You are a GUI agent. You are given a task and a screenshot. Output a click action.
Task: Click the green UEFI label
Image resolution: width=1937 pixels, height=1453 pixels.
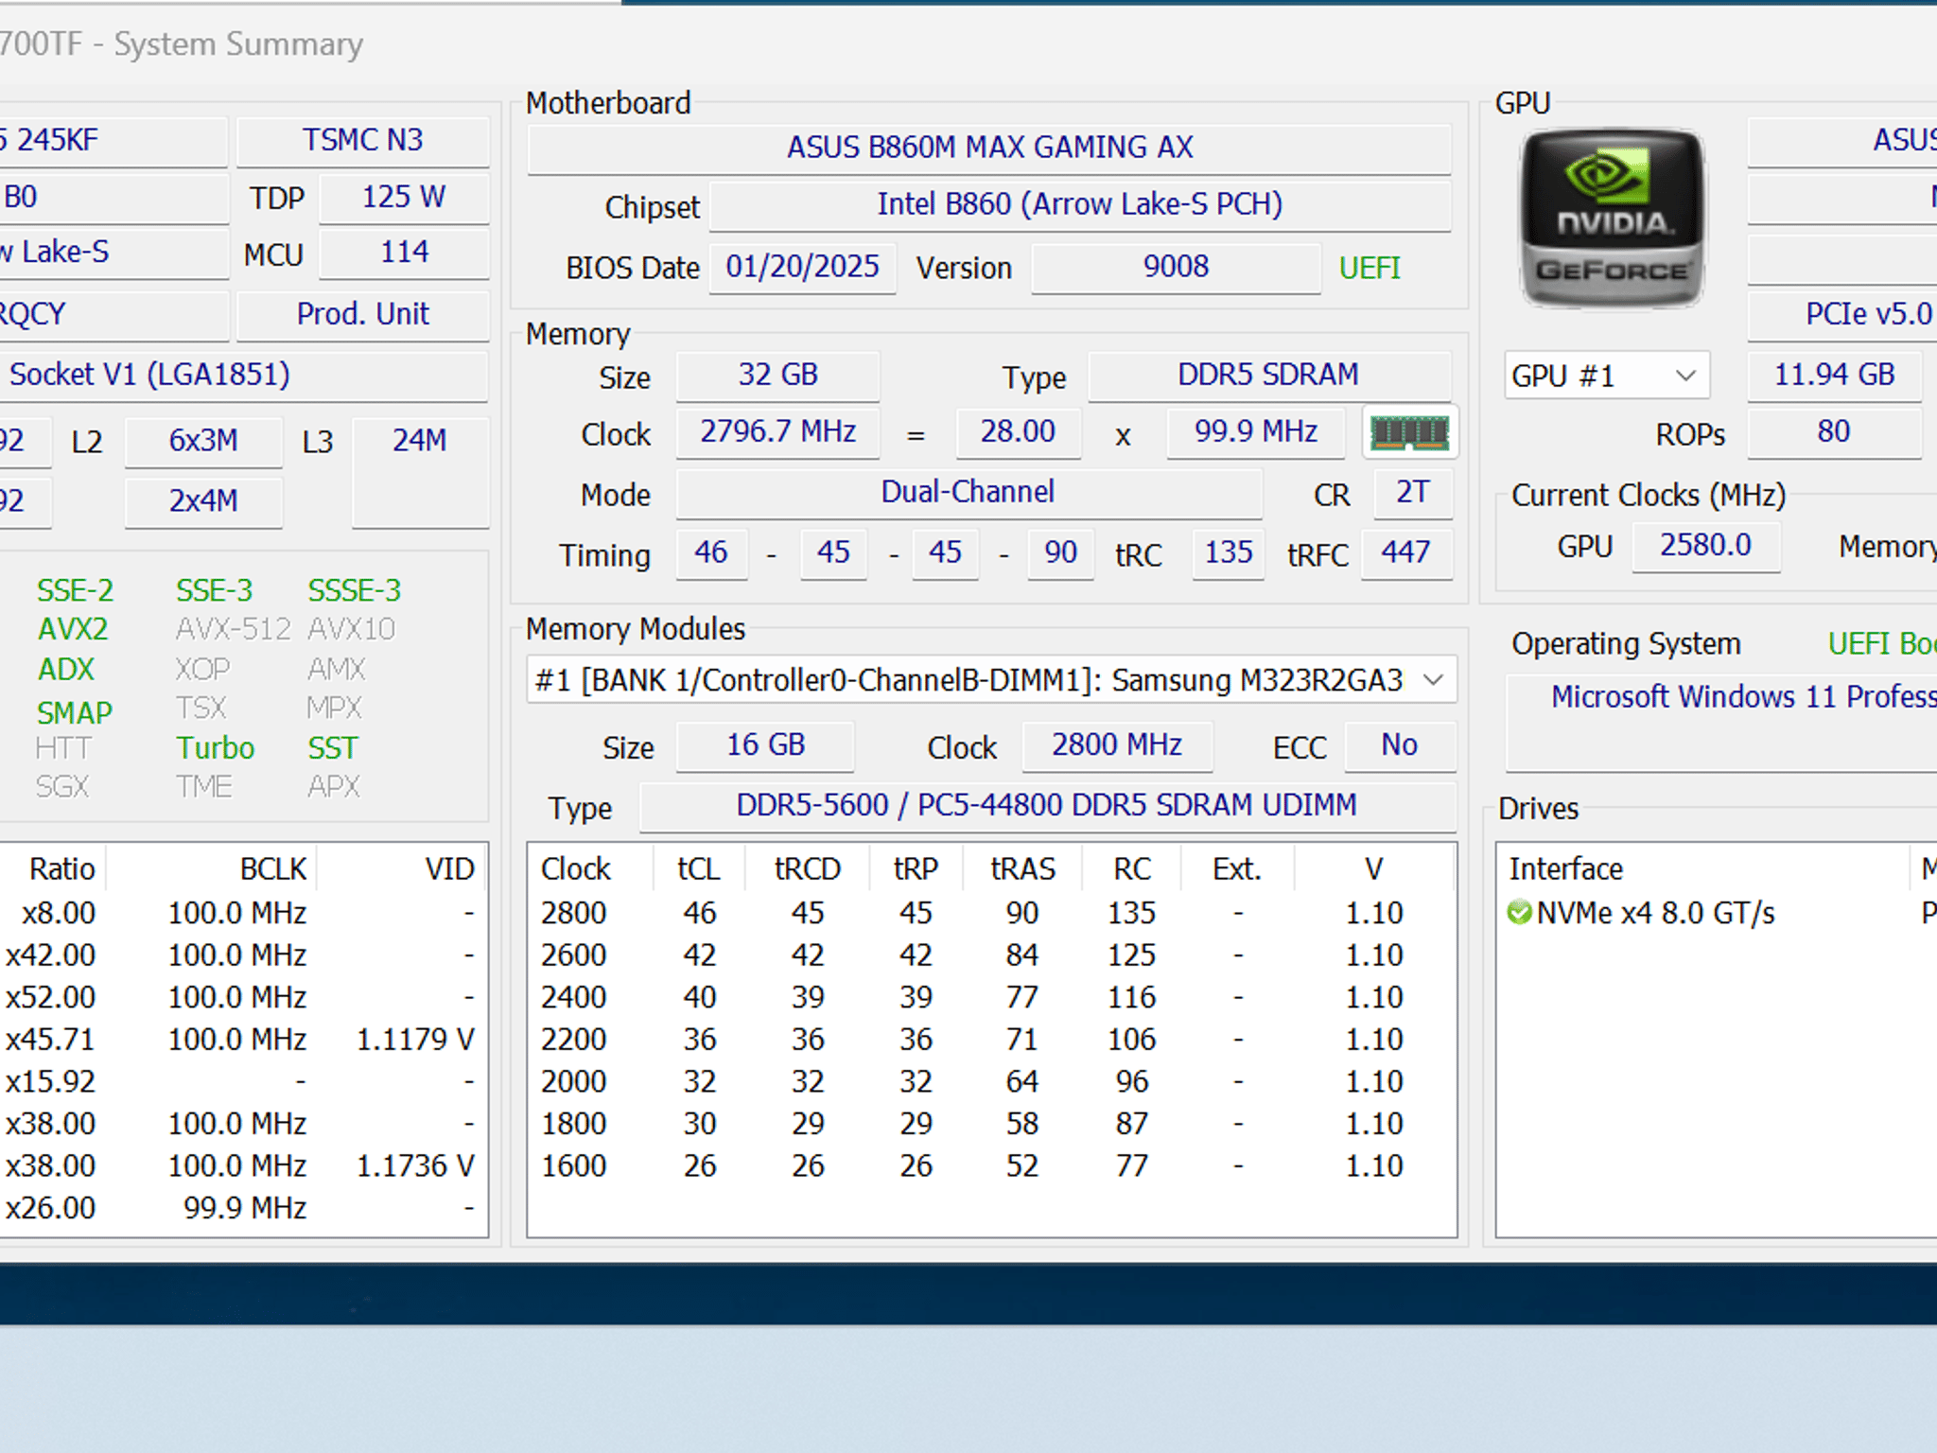coord(1369,269)
